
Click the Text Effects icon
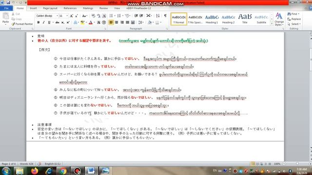coord(75,22)
